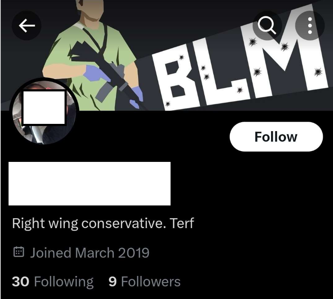Click the bold number 9 count
This screenshot has width=333, height=299.
point(112,281)
